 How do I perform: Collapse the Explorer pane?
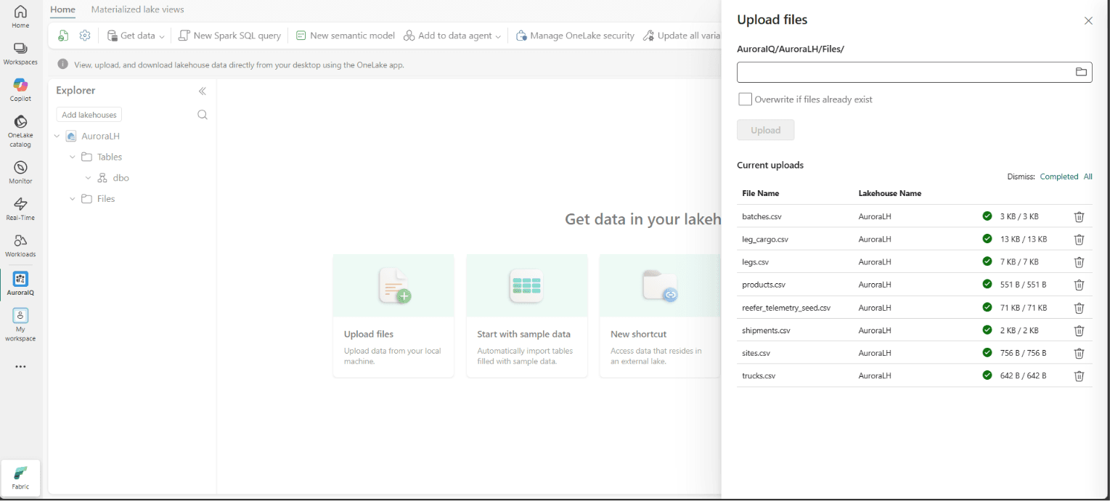click(203, 91)
